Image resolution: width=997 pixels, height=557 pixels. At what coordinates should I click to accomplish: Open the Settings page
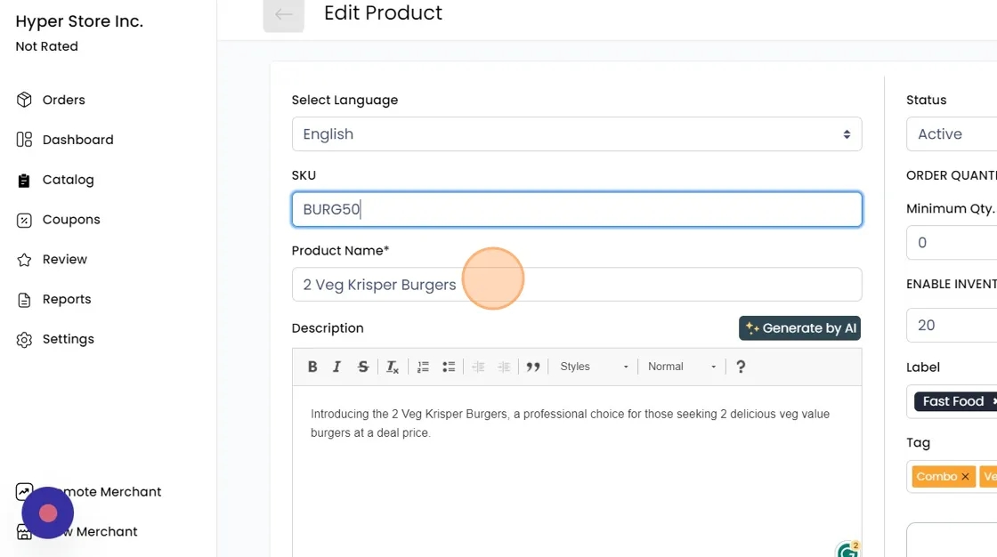point(68,339)
